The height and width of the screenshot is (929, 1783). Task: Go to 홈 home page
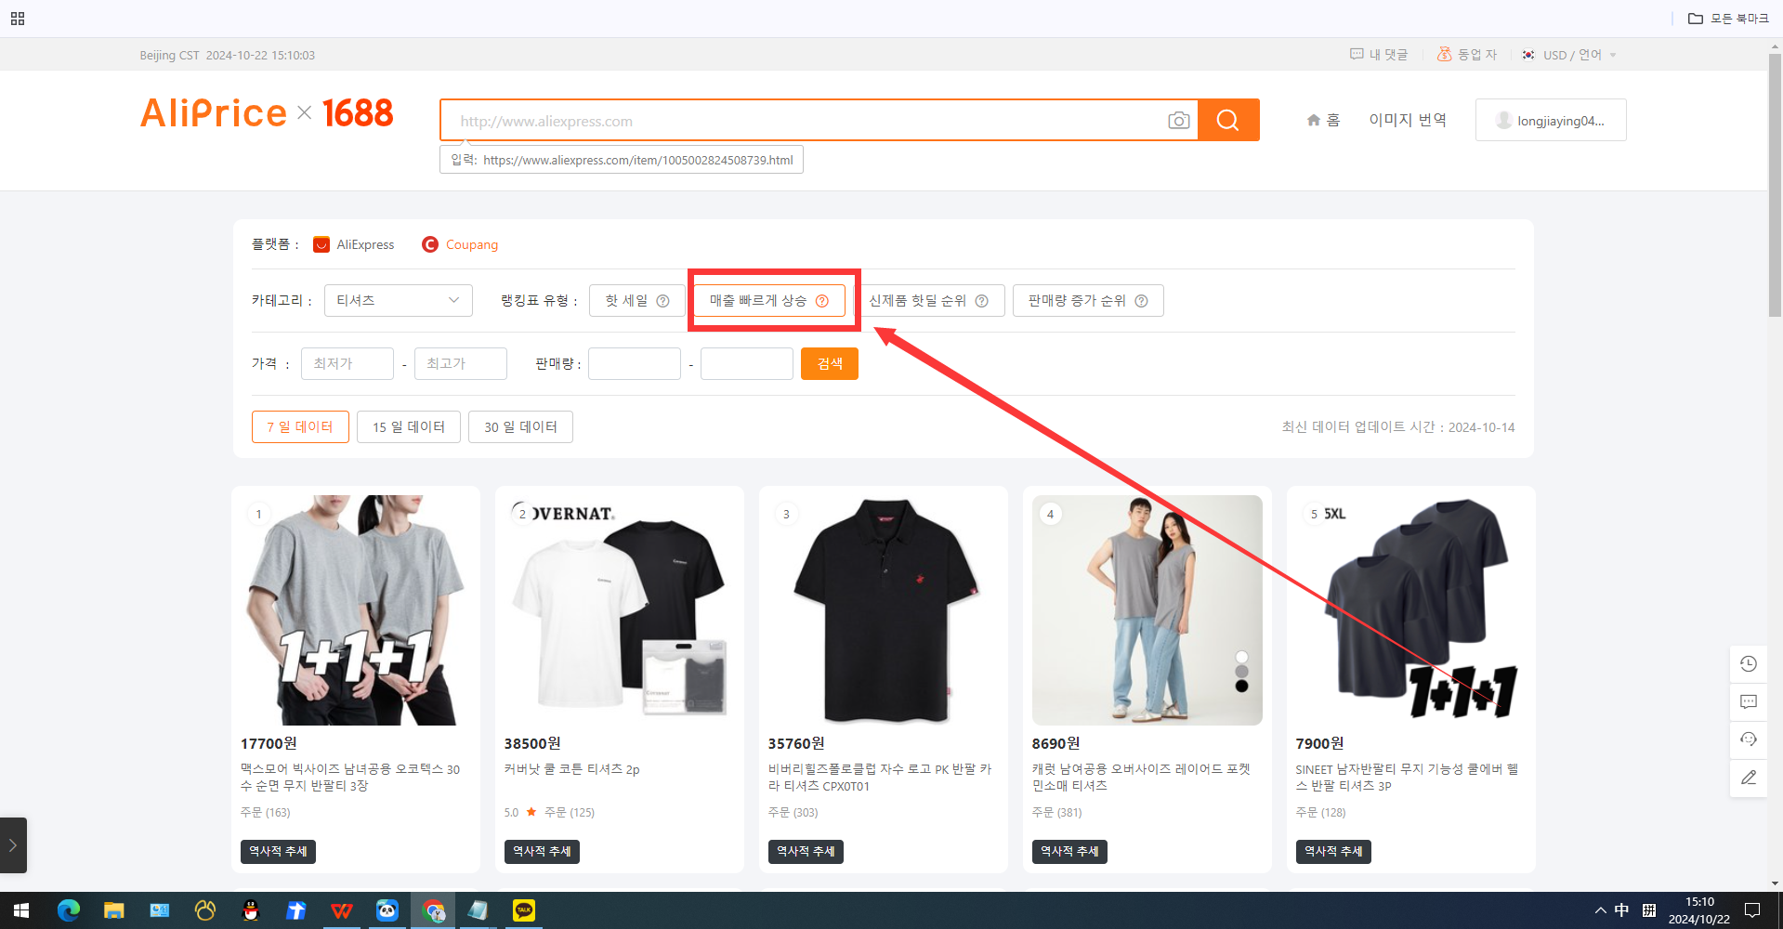click(1323, 120)
